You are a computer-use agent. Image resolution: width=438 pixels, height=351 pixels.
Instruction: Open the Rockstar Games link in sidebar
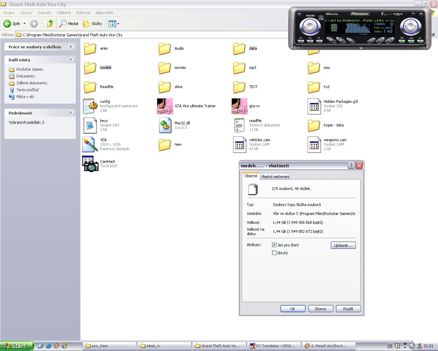tap(29, 69)
